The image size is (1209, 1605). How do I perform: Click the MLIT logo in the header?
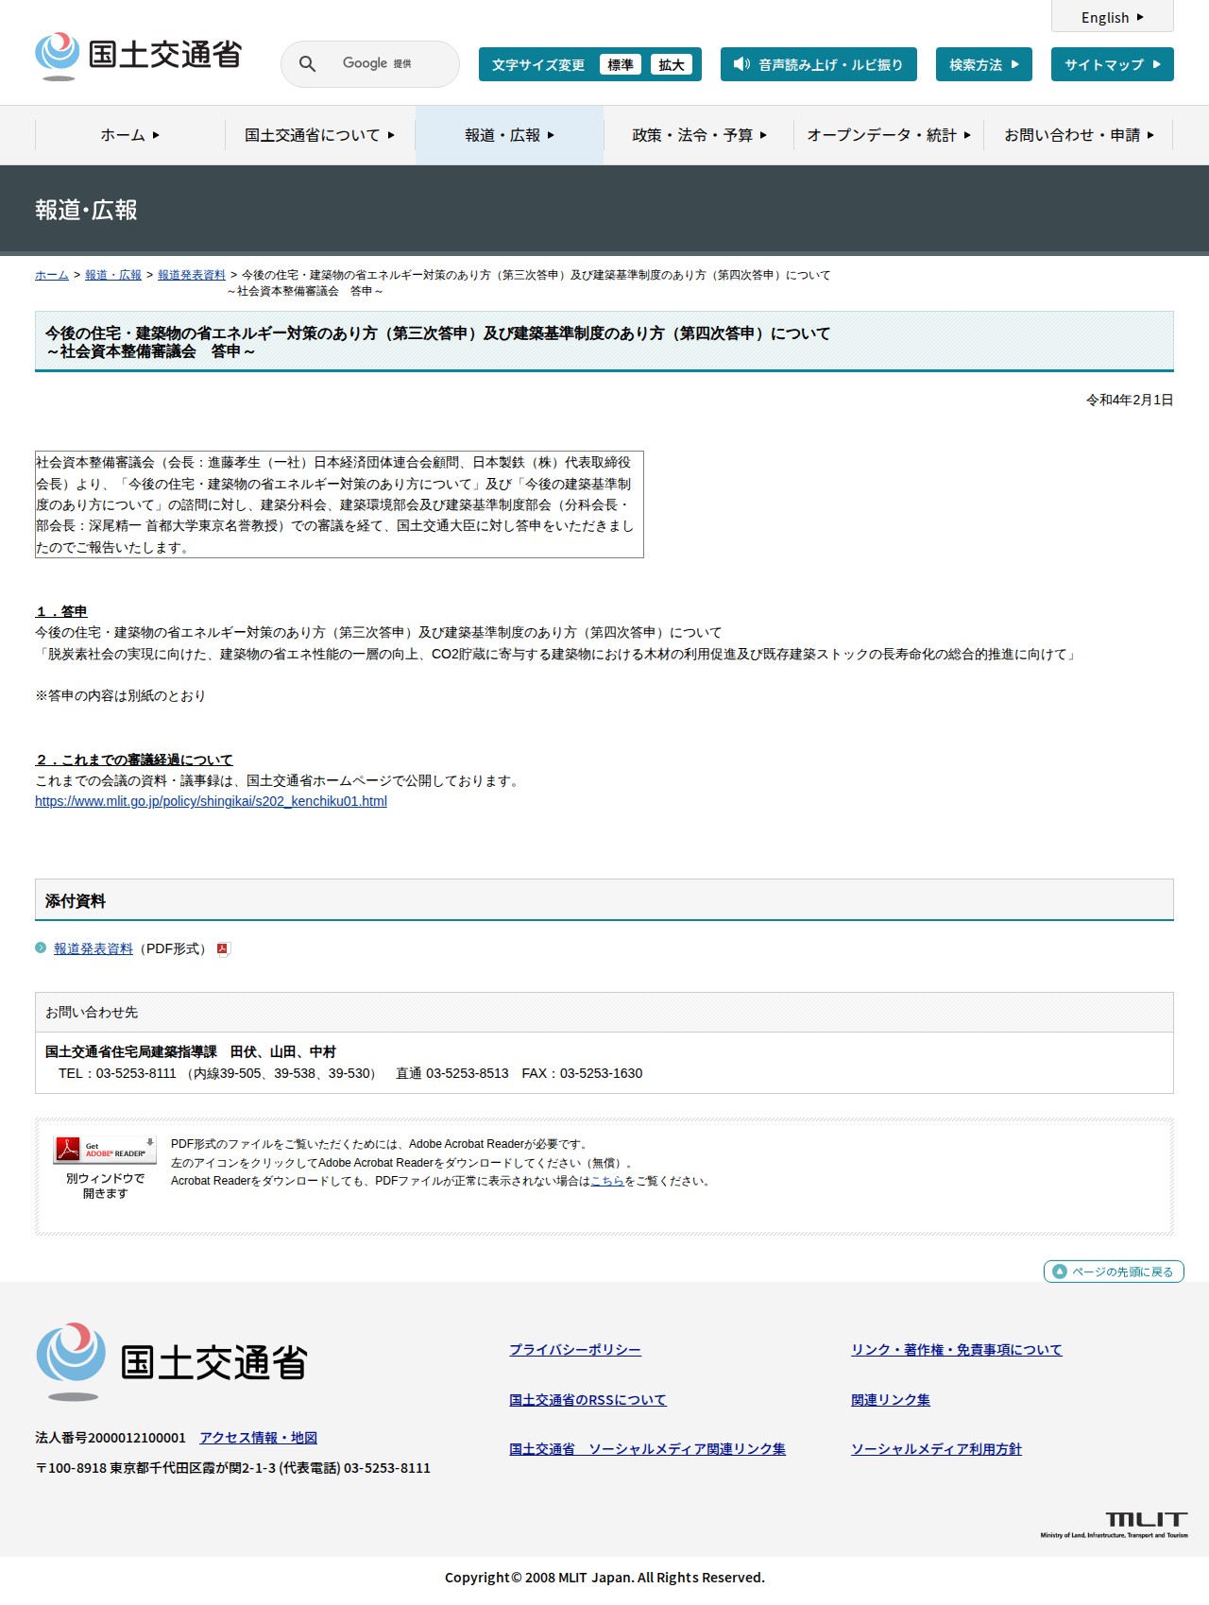(x=138, y=56)
